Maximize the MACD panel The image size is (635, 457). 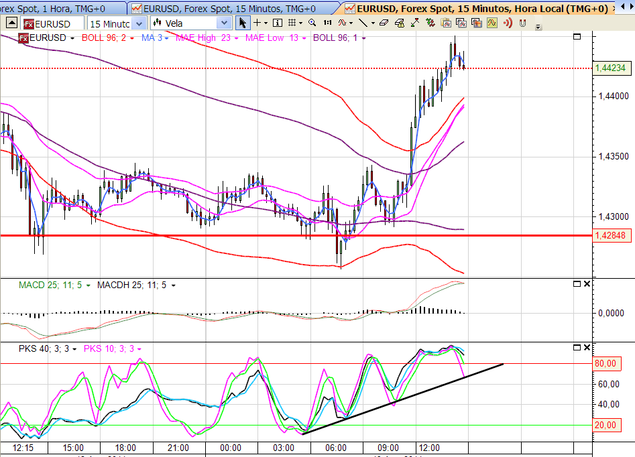click(577, 284)
